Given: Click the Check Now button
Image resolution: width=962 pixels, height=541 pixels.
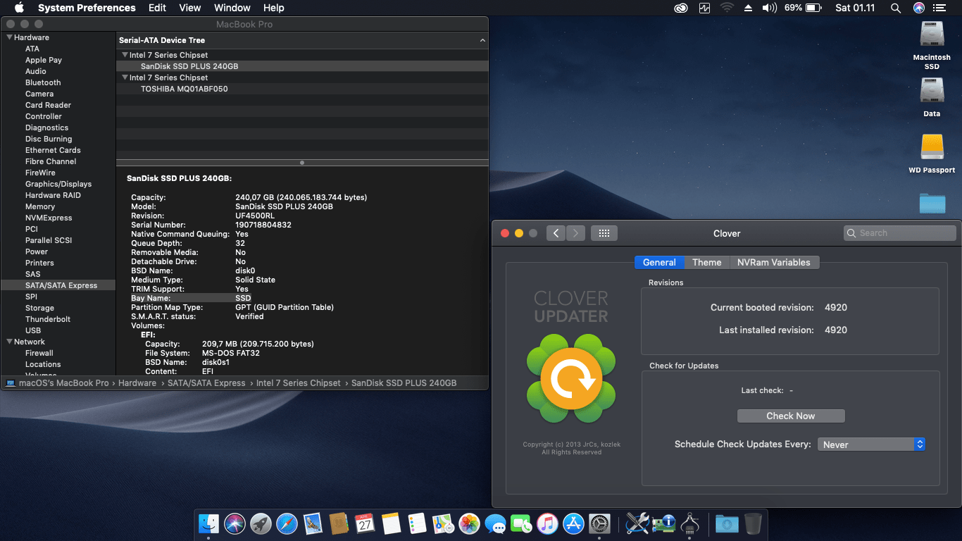Looking at the screenshot, I should pos(790,416).
